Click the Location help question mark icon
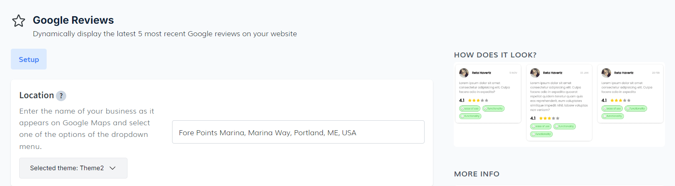This screenshot has width=675, height=186. coord(61,96)
